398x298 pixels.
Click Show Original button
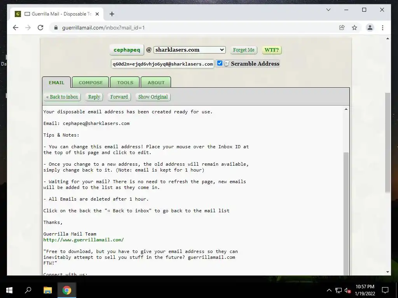153,97
